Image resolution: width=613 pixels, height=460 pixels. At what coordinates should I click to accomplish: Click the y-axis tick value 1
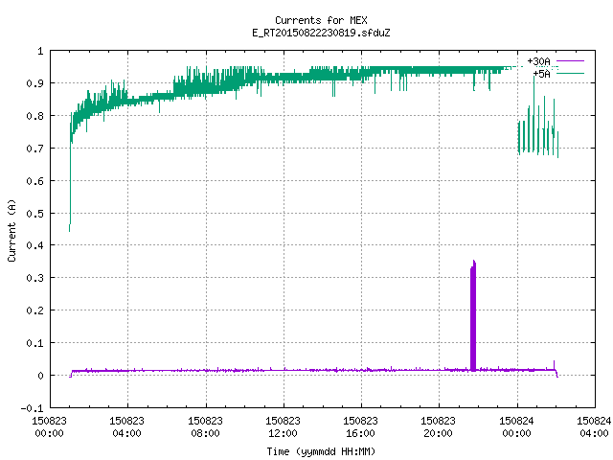coord(40,51)
